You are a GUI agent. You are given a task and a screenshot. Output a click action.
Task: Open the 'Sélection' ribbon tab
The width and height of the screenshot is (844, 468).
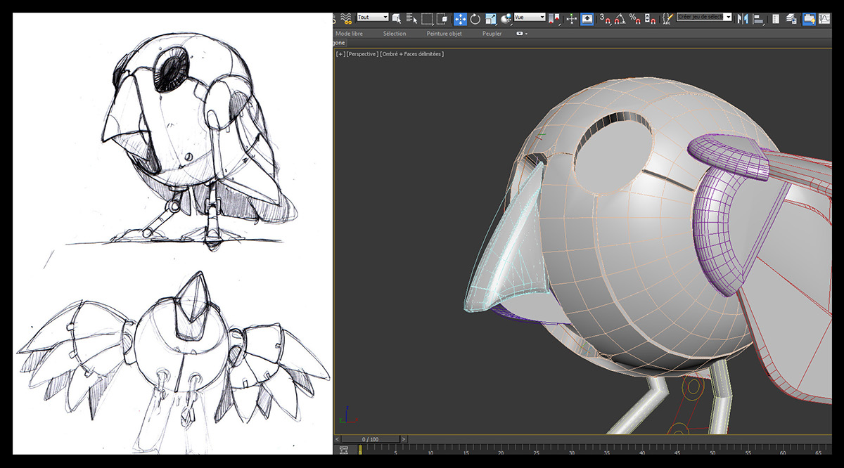pyautogui.click(x=395, y=33)
